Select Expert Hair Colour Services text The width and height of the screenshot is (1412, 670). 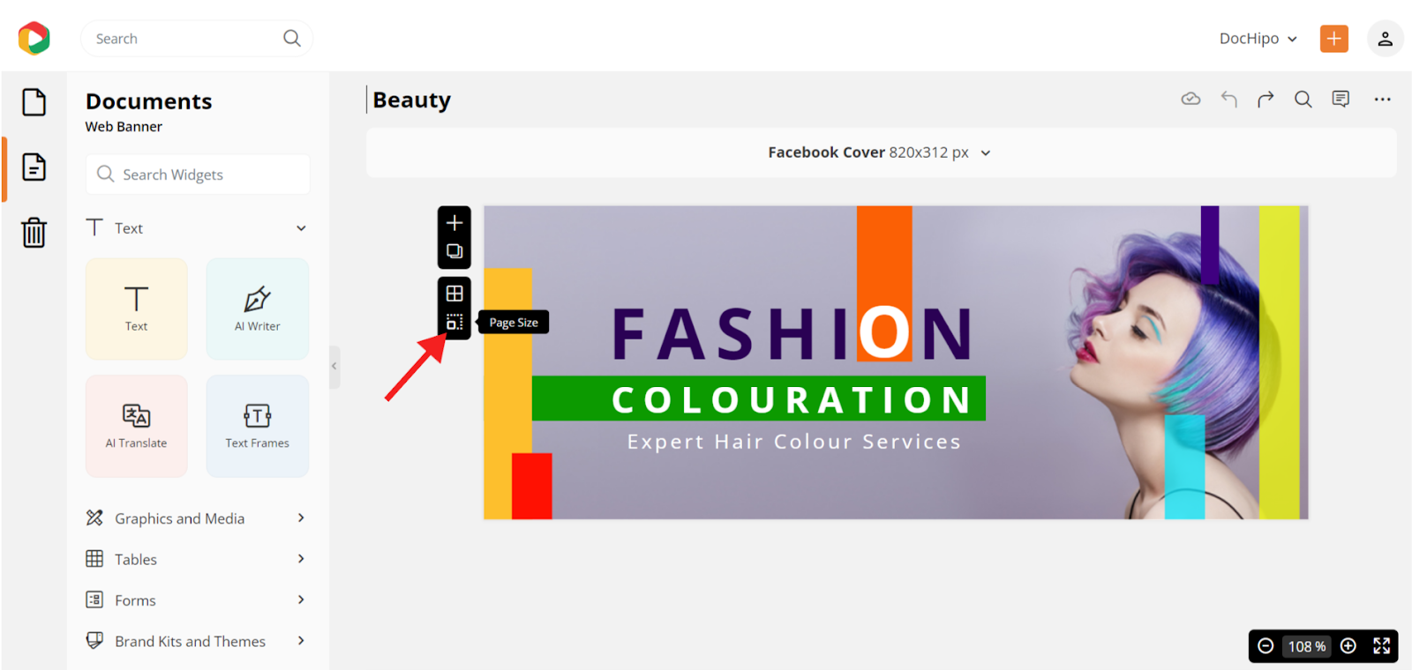[794, 442]
